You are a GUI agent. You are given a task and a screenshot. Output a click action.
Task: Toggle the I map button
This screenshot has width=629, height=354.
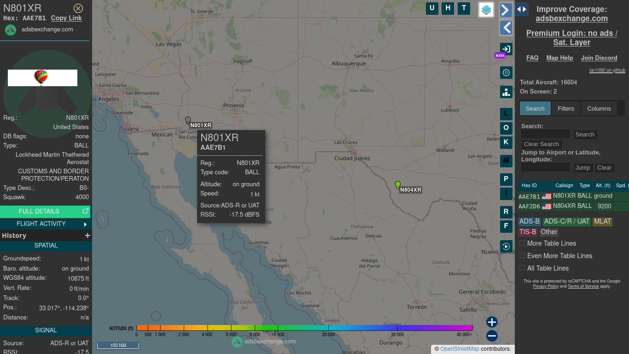[x=506, y=194]
